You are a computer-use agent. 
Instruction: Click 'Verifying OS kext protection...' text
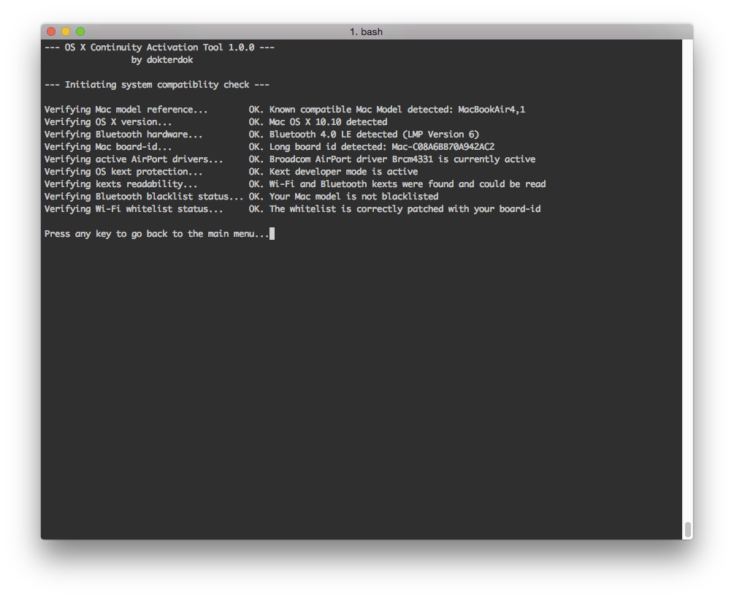[123, 172]
